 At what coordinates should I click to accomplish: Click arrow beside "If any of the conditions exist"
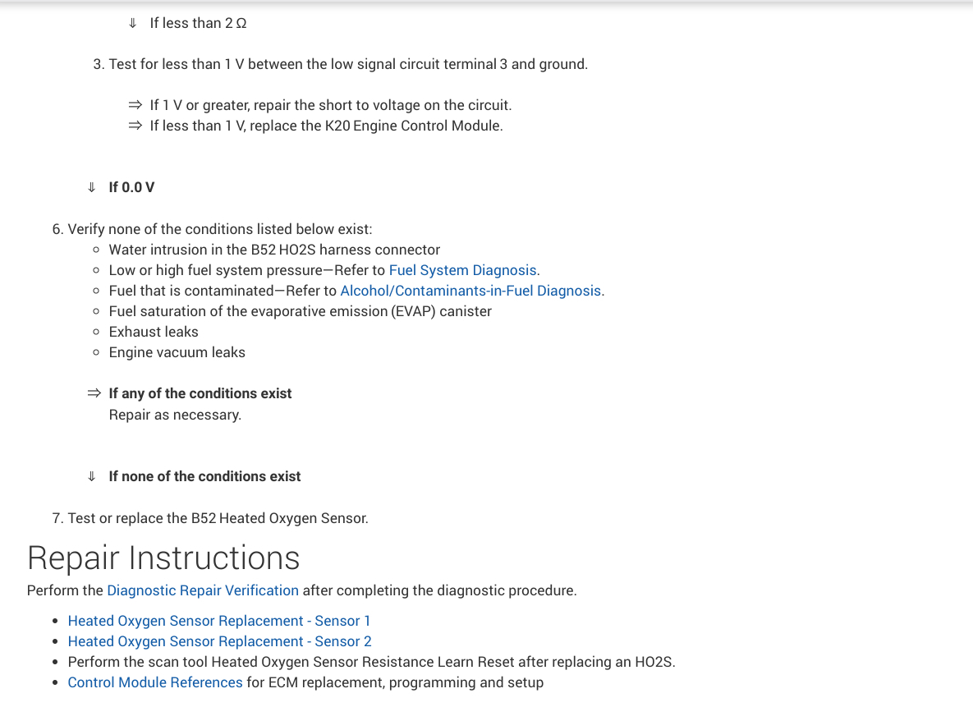[94, 393]
